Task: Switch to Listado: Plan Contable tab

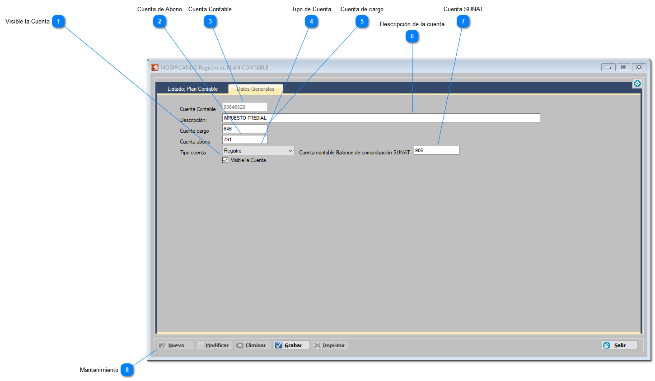Action: coord(192,89)
